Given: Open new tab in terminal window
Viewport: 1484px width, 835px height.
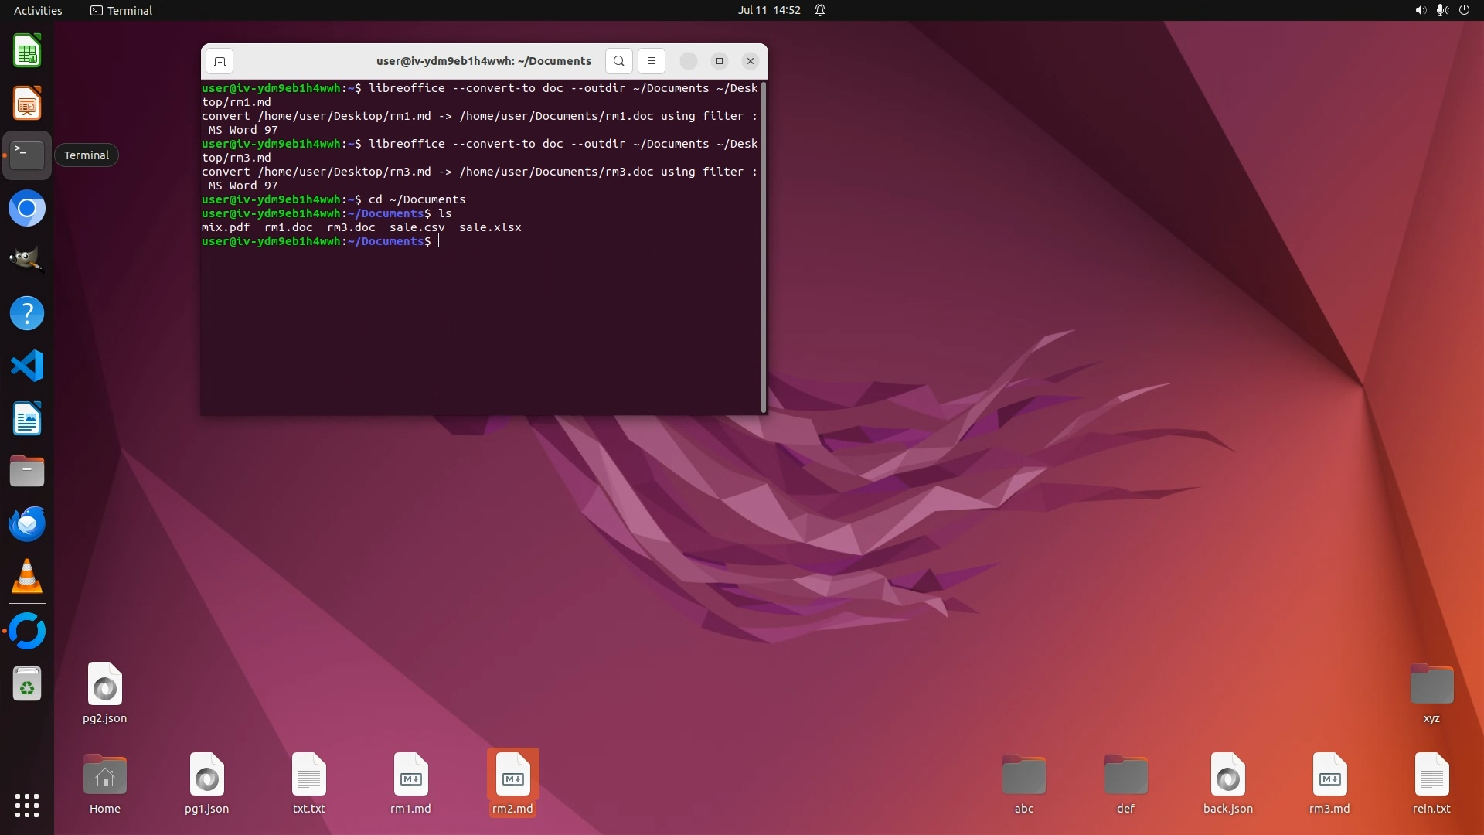Looking at the screenshot, I should pyautogui.click(x=220, y=61).
